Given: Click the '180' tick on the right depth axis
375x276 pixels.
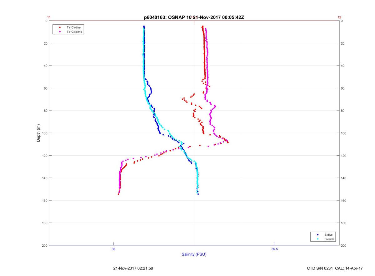Looking at the screenshot, I should tap(344, 223).
